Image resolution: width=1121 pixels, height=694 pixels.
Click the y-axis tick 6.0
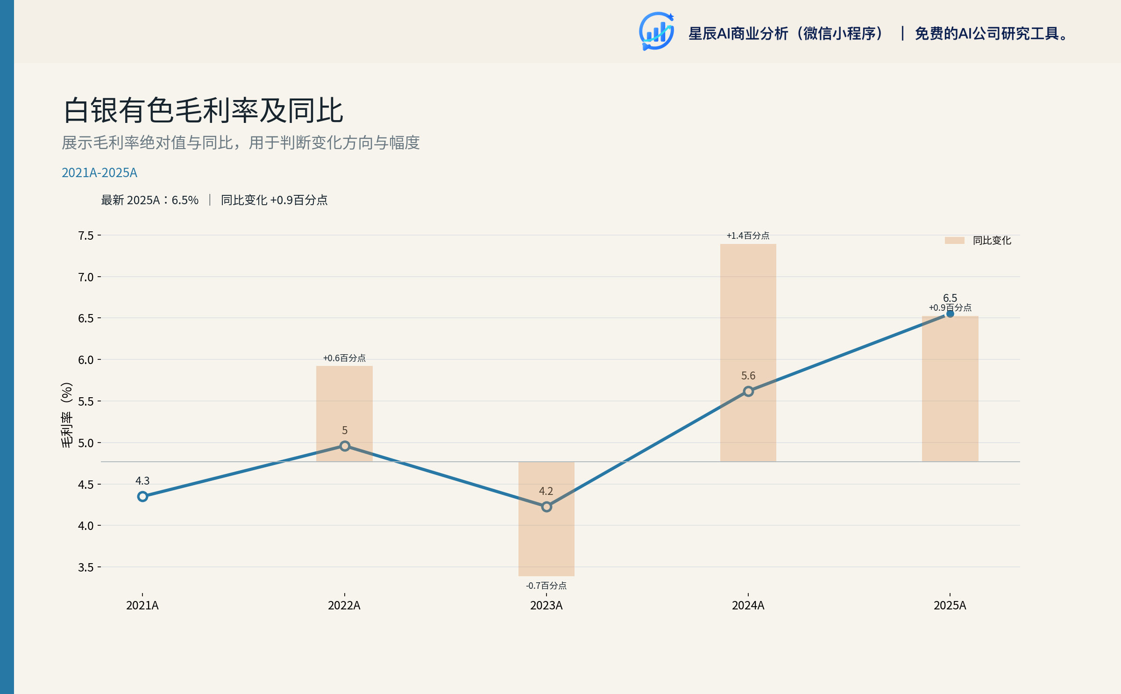pos(86,360)
